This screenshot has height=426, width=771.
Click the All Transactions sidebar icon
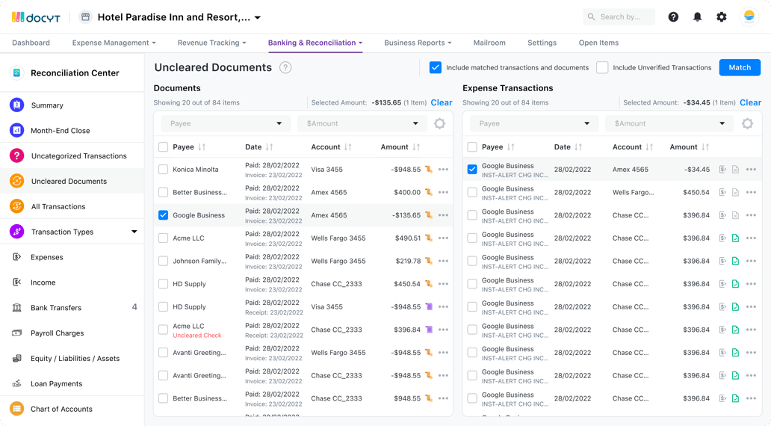pos(16,206)
